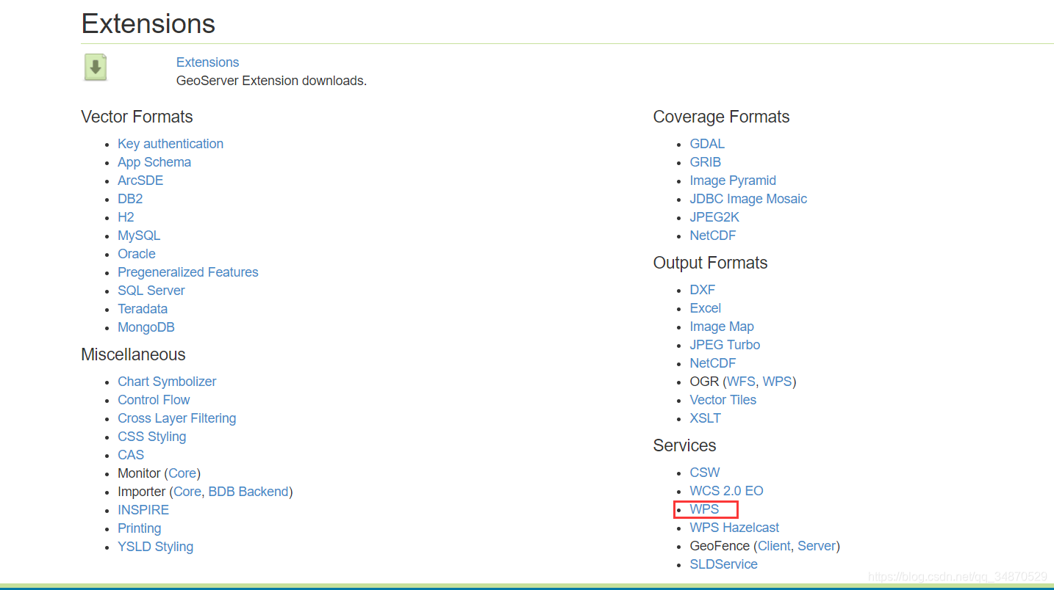Click JDBC Image Mosaic link
Screen dimensions: 1054x590
click(748, 199)
